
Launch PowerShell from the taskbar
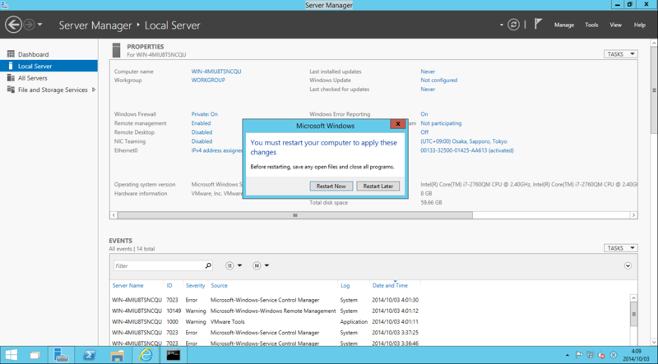pos(89,355)
